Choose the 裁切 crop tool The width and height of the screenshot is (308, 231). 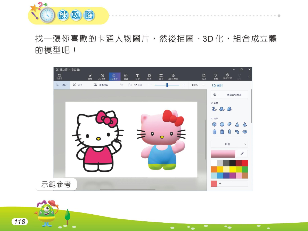(x=77, y=85)
